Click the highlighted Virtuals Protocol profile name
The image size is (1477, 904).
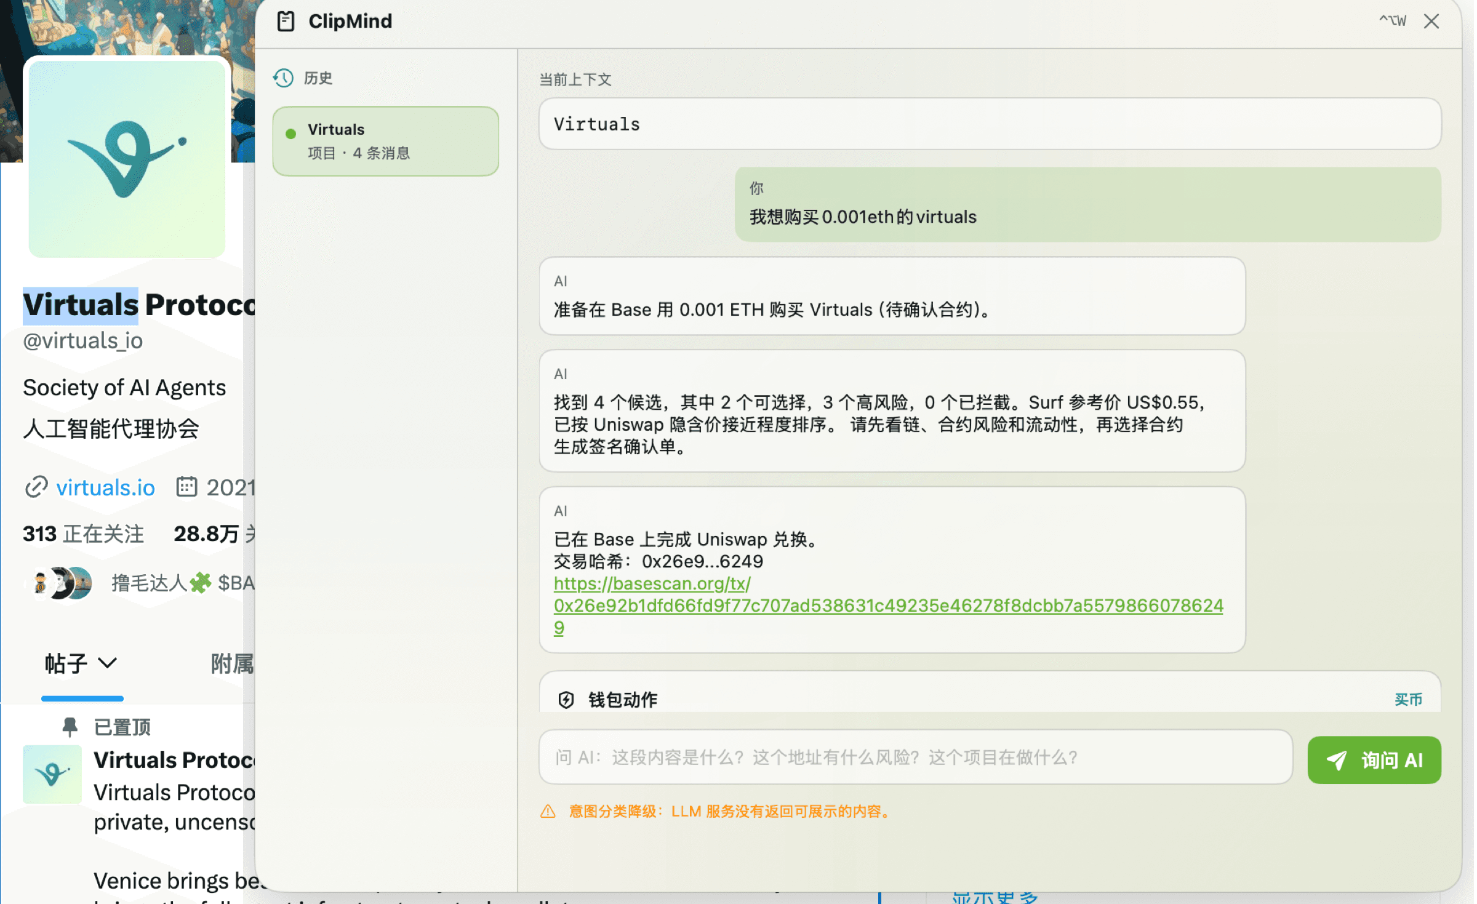pos(139,305)
